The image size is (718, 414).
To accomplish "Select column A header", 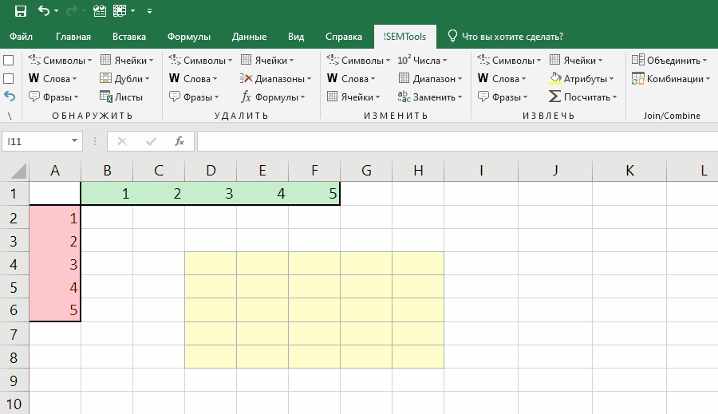I will [55, 171].
